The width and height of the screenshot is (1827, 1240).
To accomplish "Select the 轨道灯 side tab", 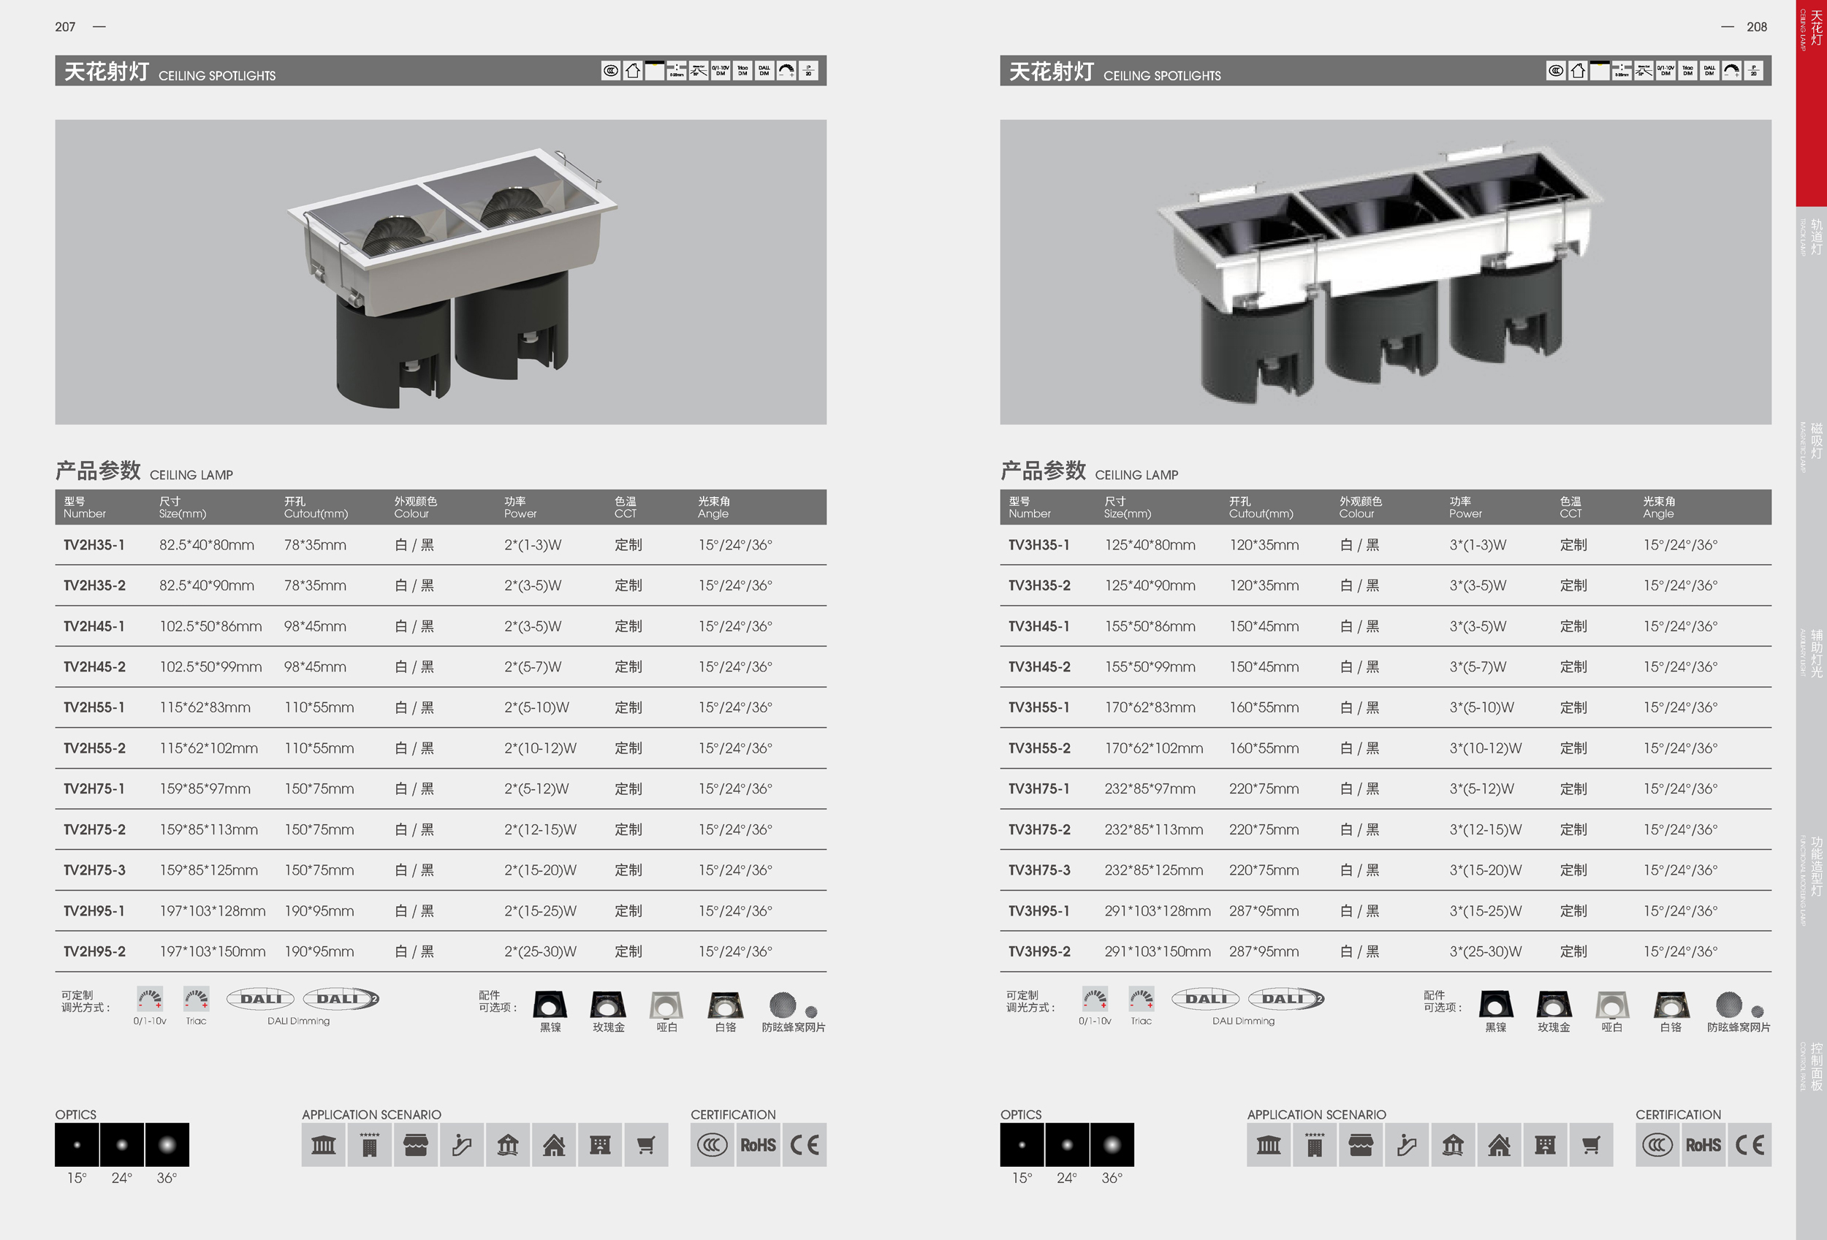I will 1815,237.
